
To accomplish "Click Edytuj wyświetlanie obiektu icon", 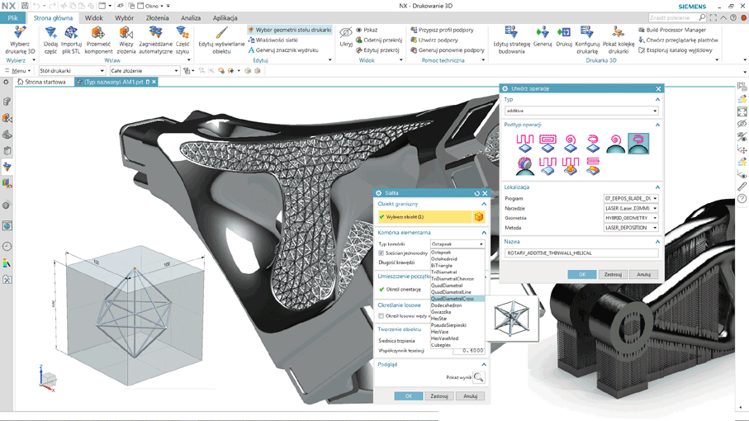I will tap(221, 33).
